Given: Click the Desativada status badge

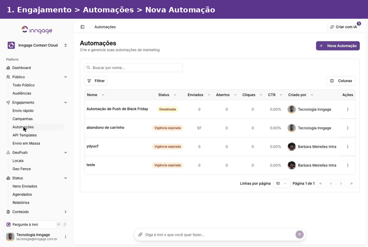Looking at the screenshot, I should click(168, 109).
